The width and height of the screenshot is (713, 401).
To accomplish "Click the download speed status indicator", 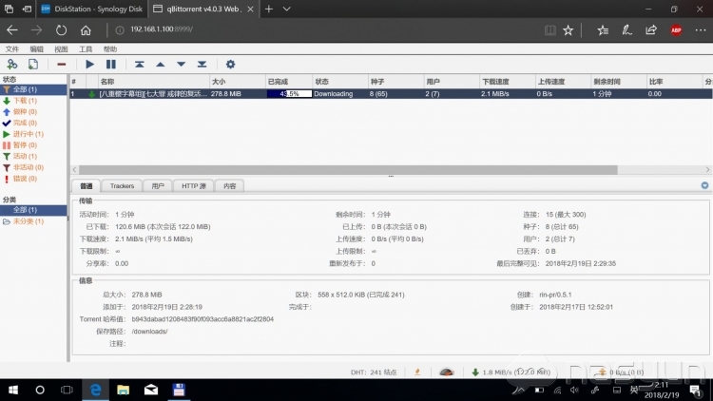I will click(511, 372).
